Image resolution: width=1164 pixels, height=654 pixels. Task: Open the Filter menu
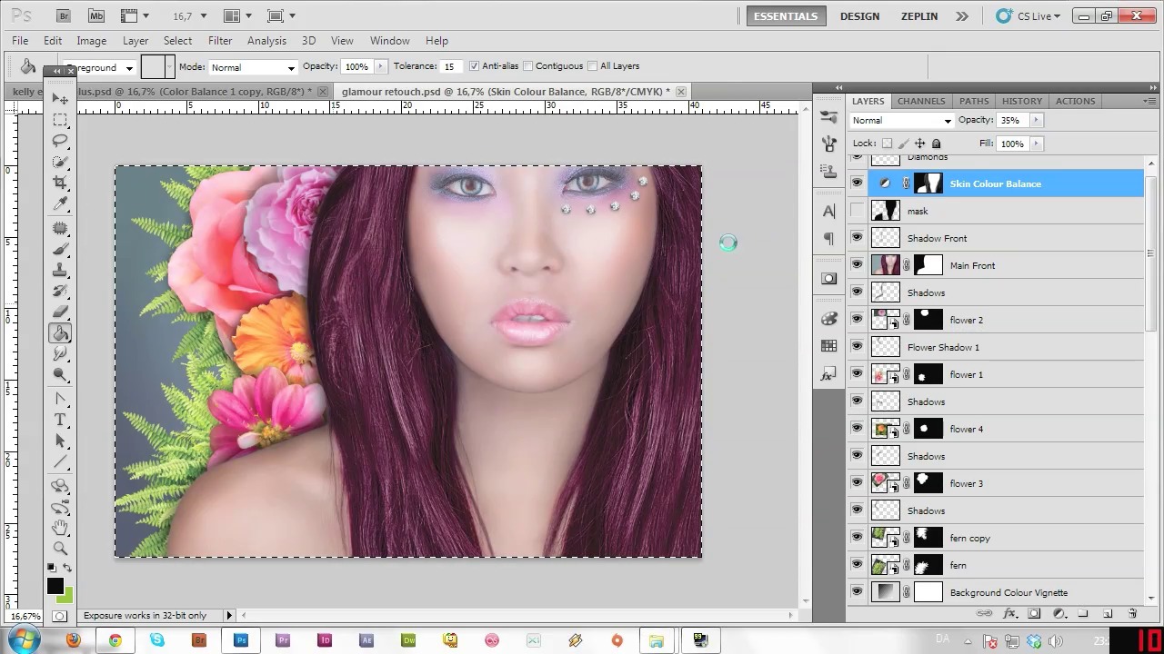[220, 41]
